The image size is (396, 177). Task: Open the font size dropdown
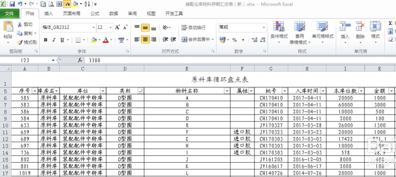(111, 28)
